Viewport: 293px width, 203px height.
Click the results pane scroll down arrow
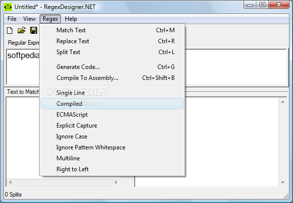pyautogui.click(x=283, y=182)
